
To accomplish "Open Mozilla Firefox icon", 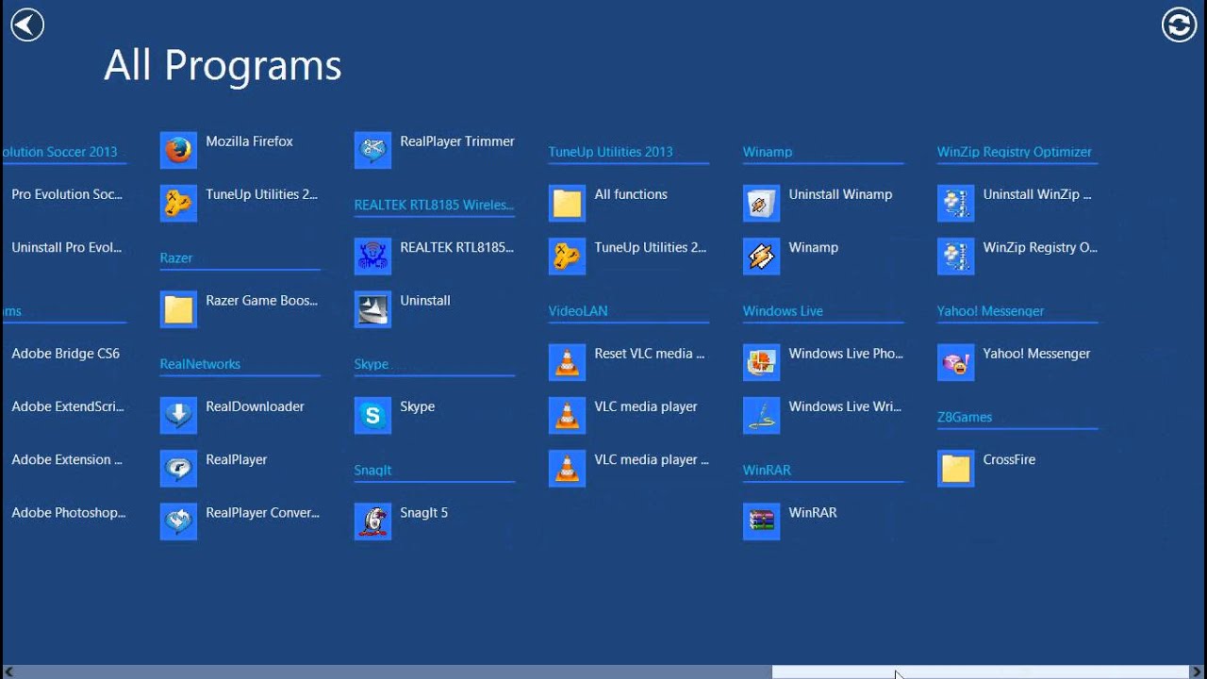I will (178, 150).
